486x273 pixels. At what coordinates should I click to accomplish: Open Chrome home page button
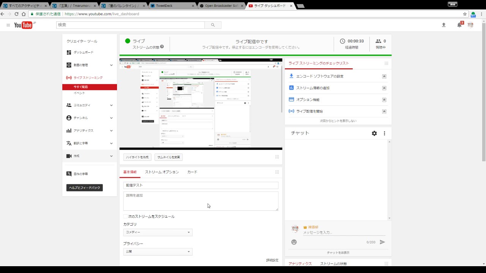click(24, 14)
